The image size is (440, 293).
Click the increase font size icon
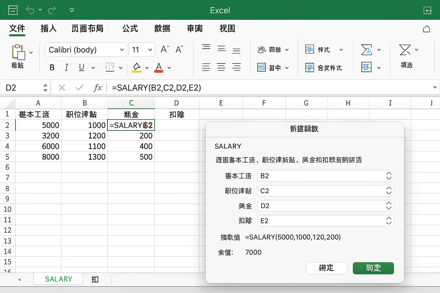165,50
